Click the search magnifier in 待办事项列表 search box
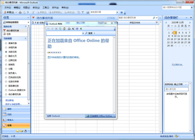The width and height of the screenshot is (195, 140). point(154,18)
